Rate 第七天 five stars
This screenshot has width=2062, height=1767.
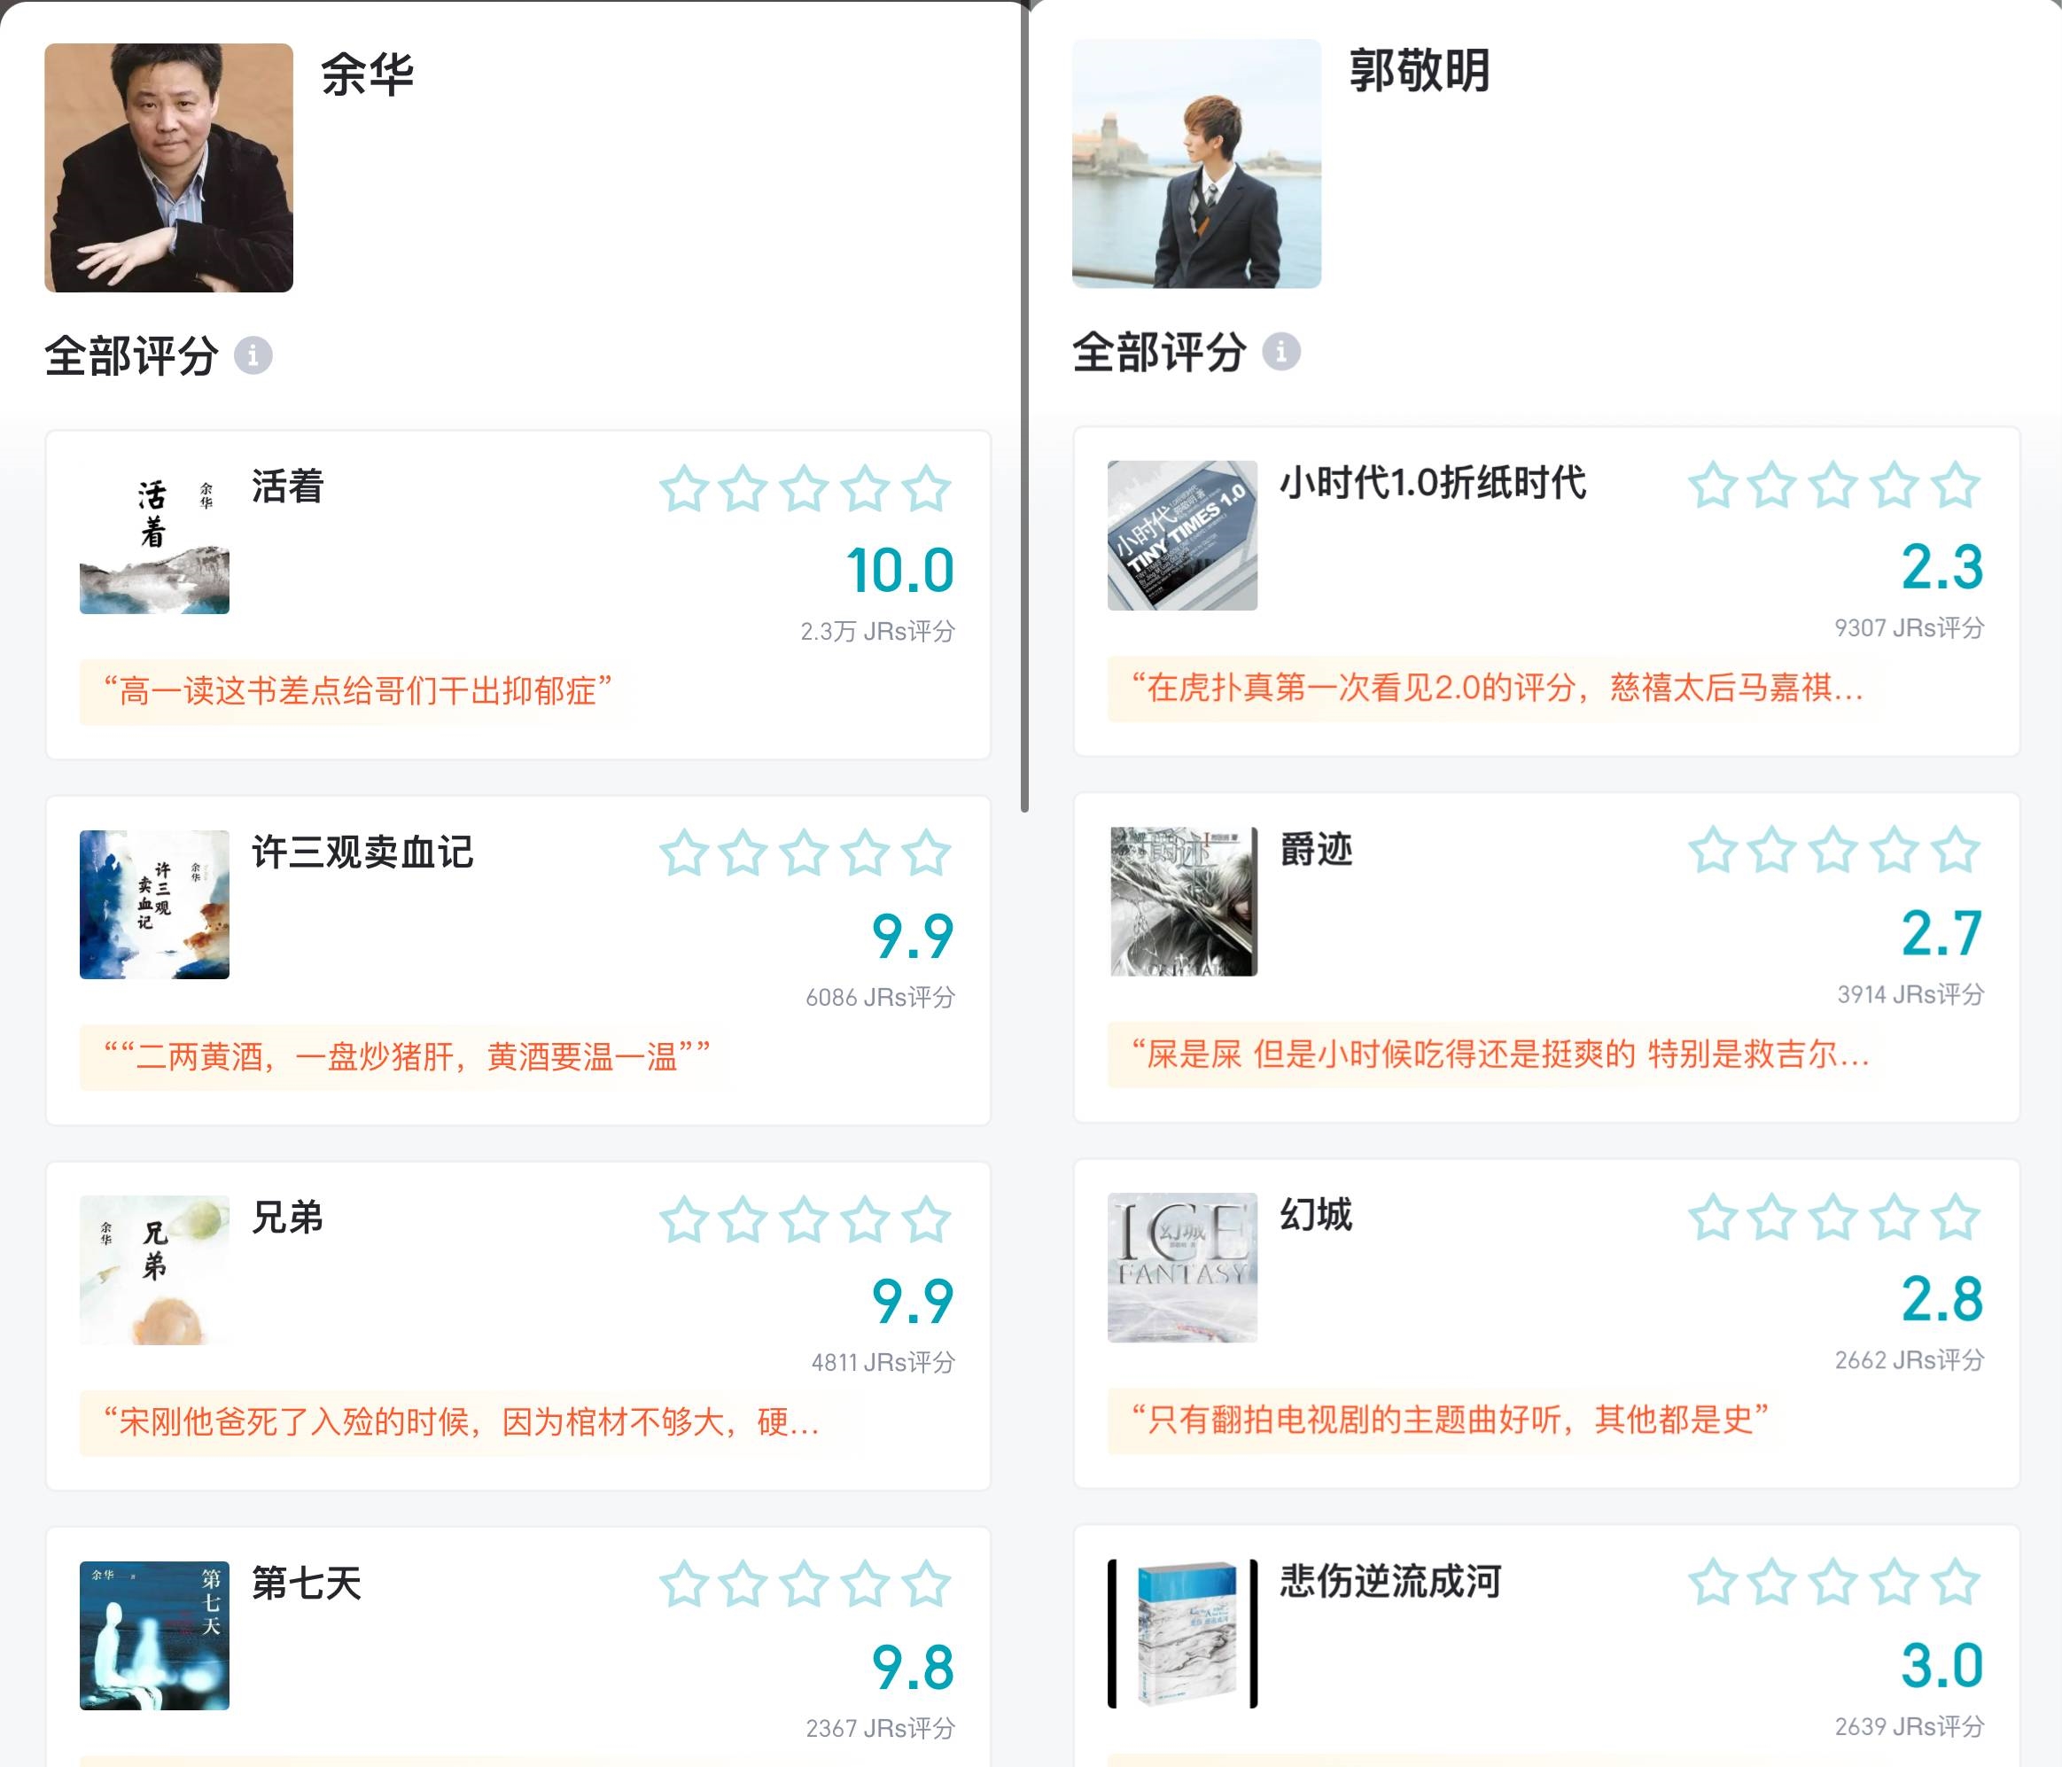[927, 1584]
